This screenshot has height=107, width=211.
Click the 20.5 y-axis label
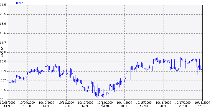[3, 14]
